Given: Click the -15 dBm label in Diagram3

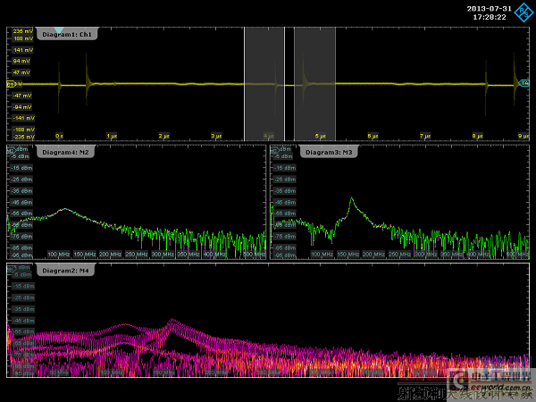Looking at the screenshot, I should pos(286,169).
